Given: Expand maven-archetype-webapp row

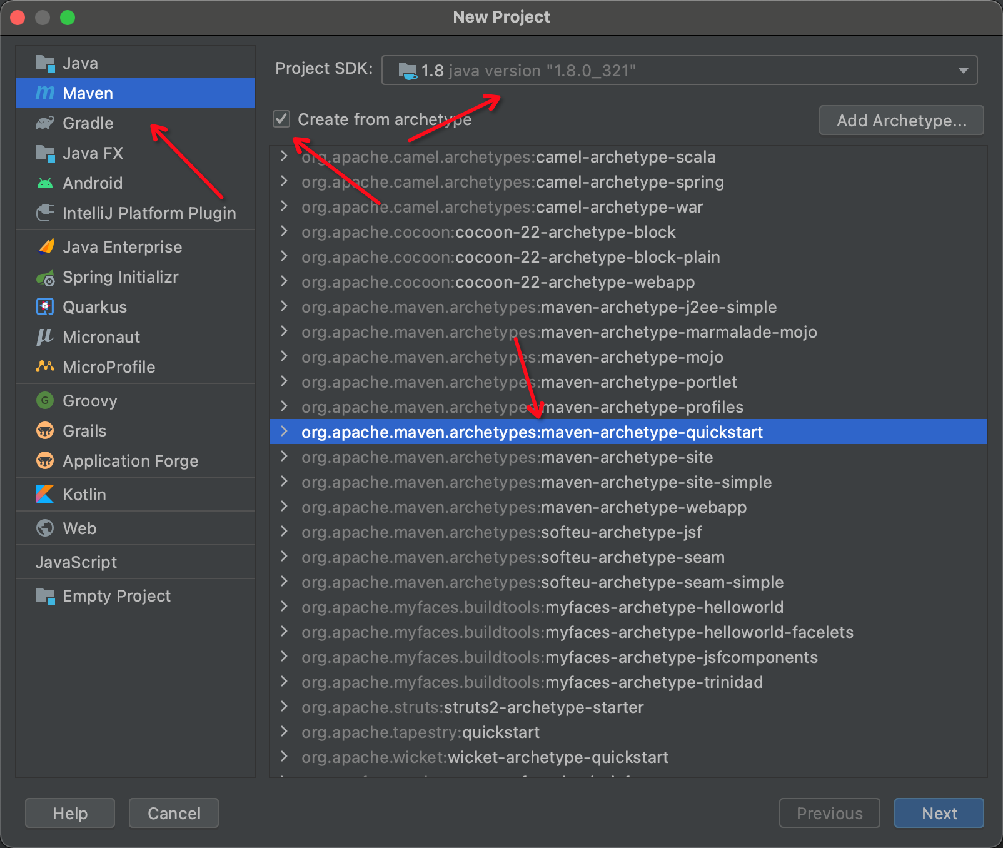Looking at the screenshot, I should point(284,507).
